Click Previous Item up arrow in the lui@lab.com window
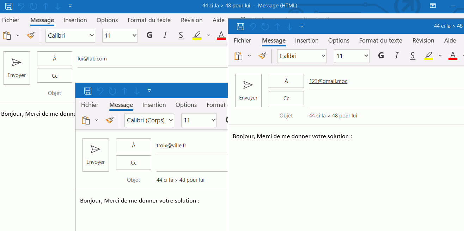The height and width of the screenshot is (231, 464). point(46,6)
